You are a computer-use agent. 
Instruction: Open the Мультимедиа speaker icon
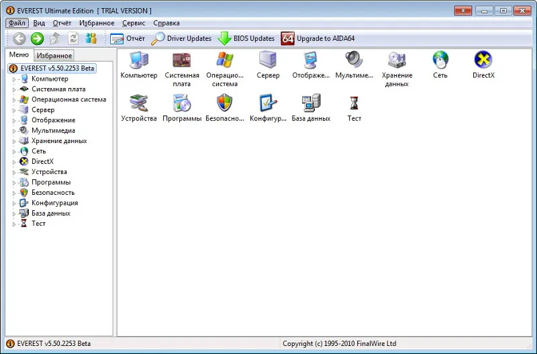click(x=354, y=65)
